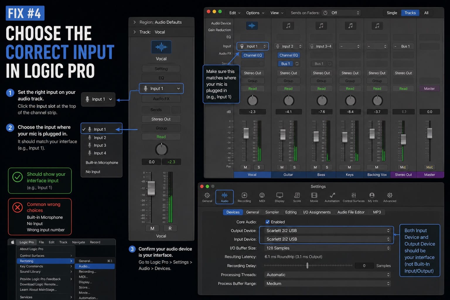Click the Tracks button in mixer header
This screenshot has height=300, width=450.
coord(410,13)
